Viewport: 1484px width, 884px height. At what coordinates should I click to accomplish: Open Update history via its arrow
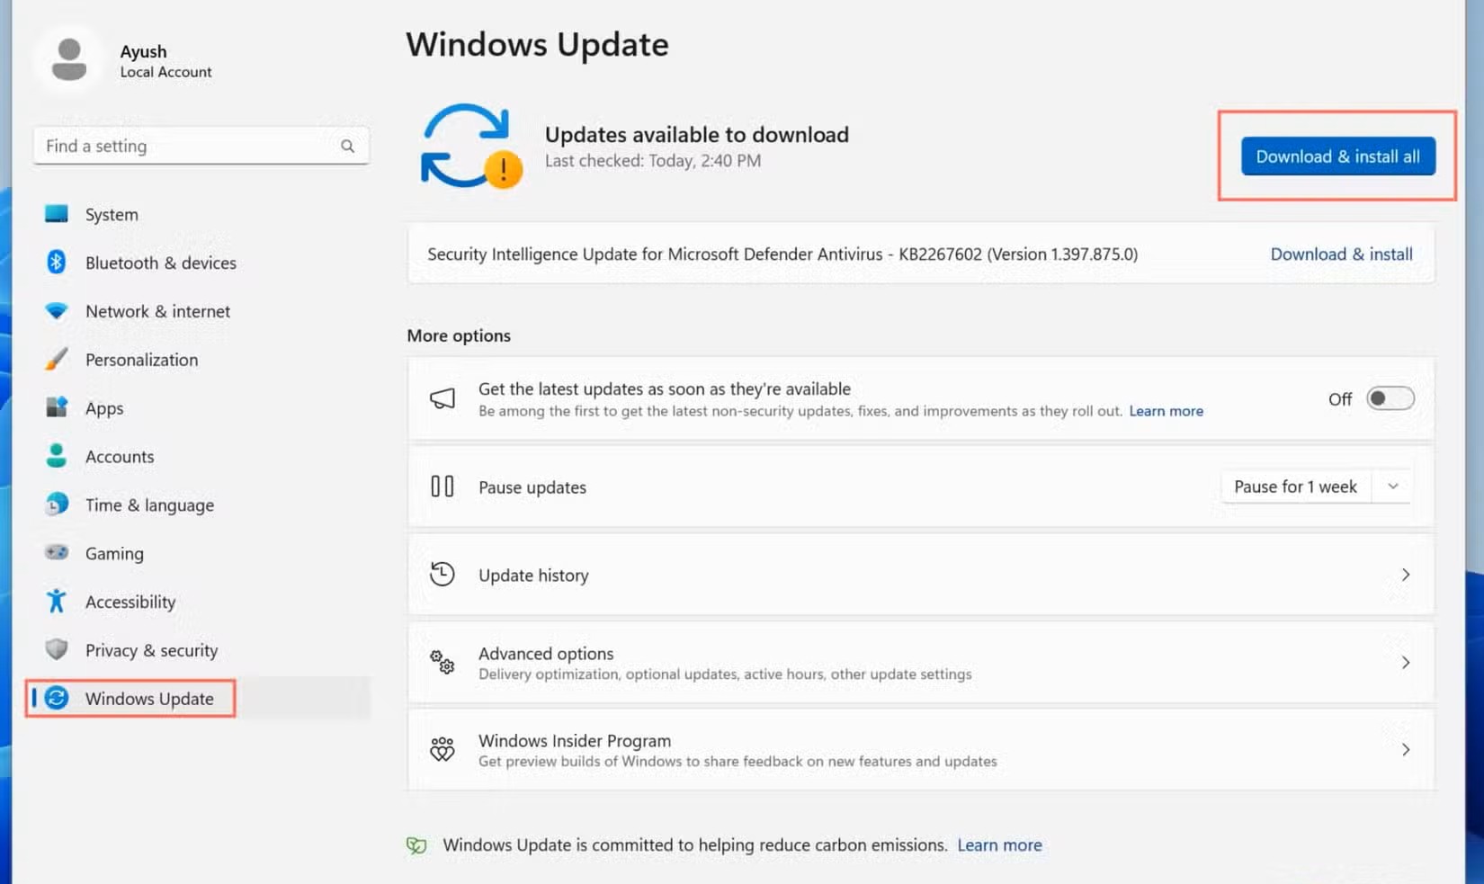1406,575
